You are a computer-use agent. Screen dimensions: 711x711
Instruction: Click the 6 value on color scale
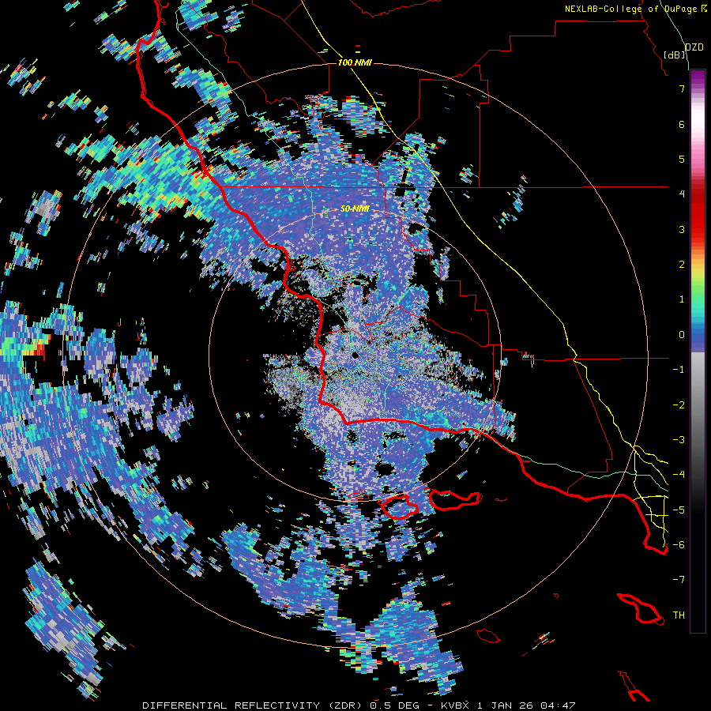pyautogui.click(x=682, y=124)
